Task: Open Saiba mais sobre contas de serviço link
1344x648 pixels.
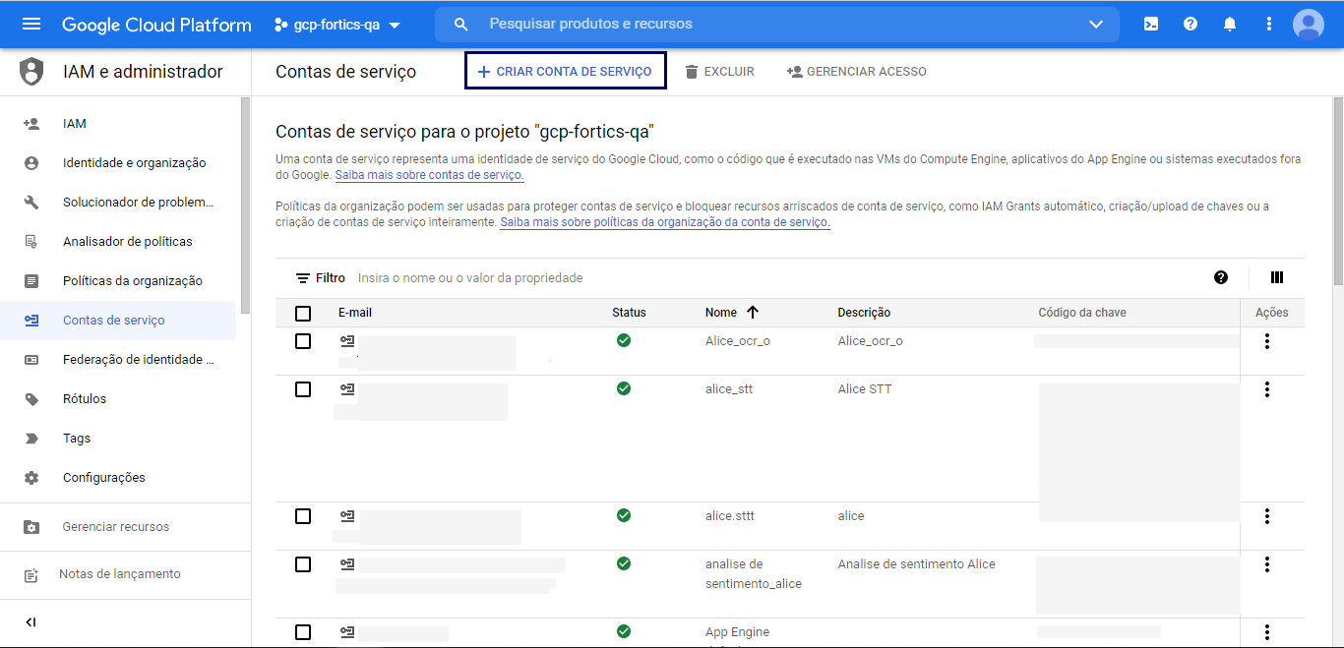Action: click(429, 175)
